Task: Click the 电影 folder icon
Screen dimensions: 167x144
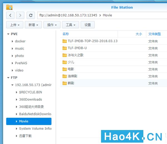Action: pyautogui.click(x=65, y=69)
